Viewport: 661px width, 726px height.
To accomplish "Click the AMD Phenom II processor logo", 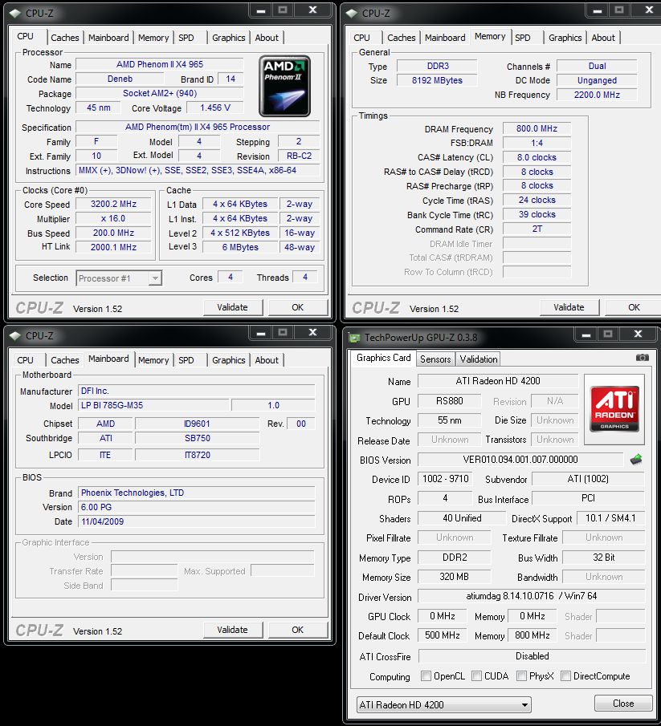I will [x=284, y=86].
